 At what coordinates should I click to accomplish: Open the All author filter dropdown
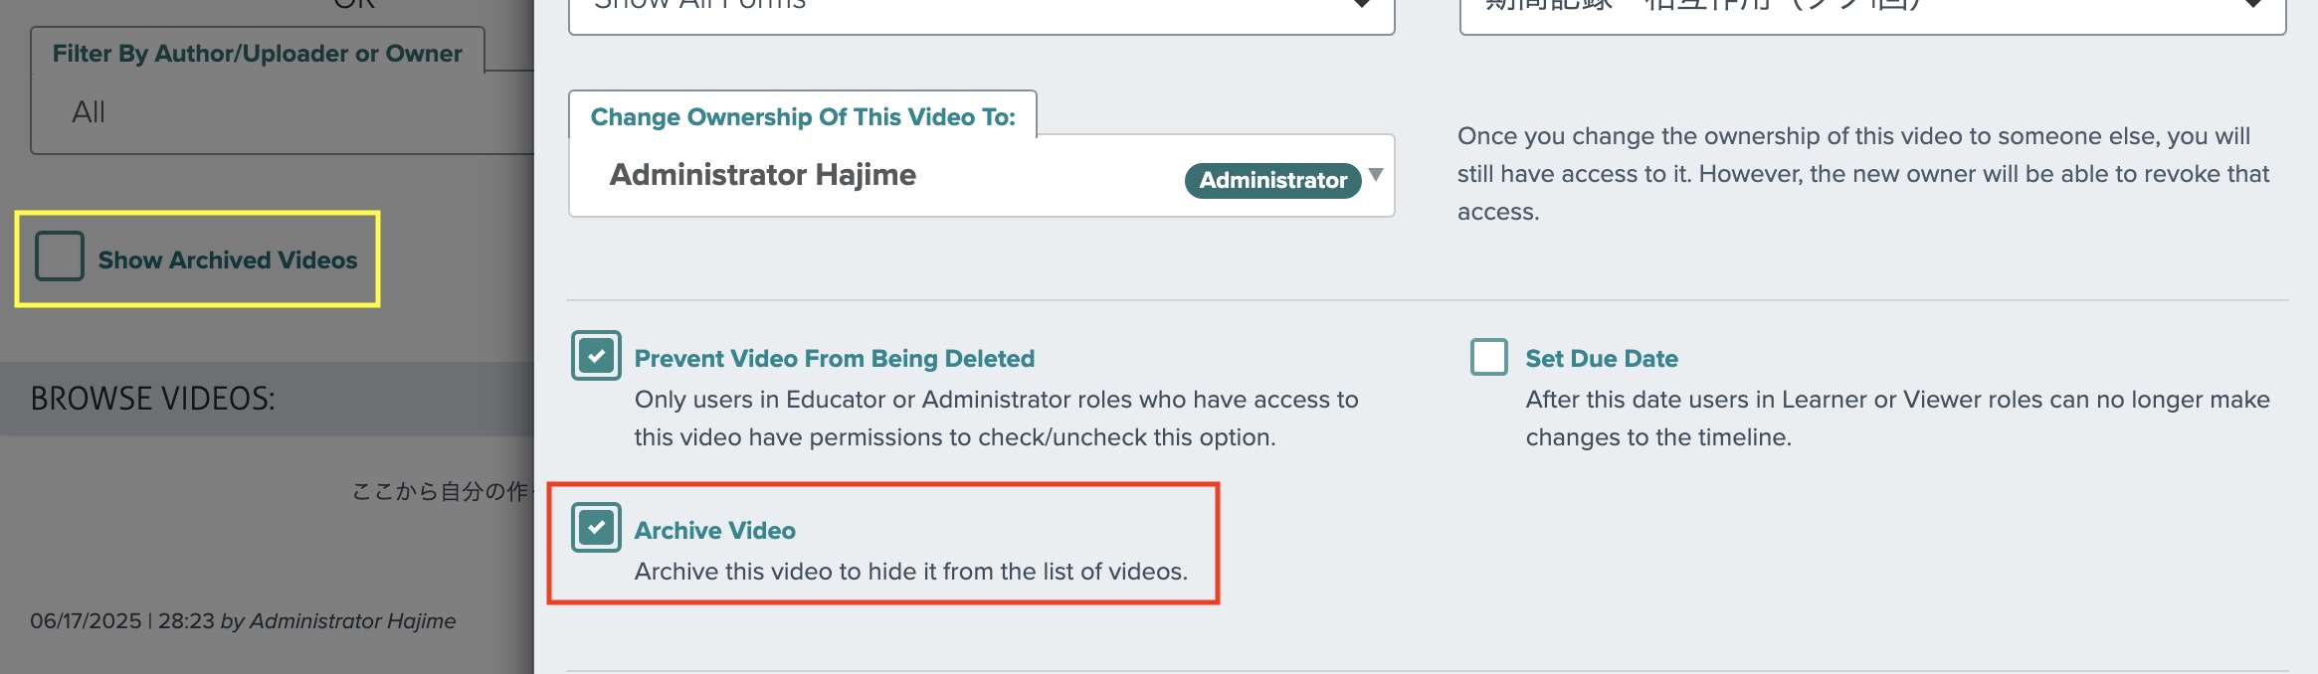point(282,112)
